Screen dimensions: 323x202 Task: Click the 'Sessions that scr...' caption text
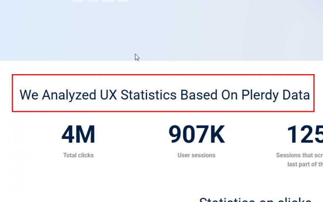point(299,155)
